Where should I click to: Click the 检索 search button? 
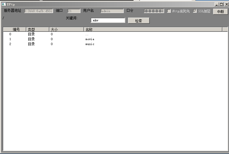tap(138, 21)
